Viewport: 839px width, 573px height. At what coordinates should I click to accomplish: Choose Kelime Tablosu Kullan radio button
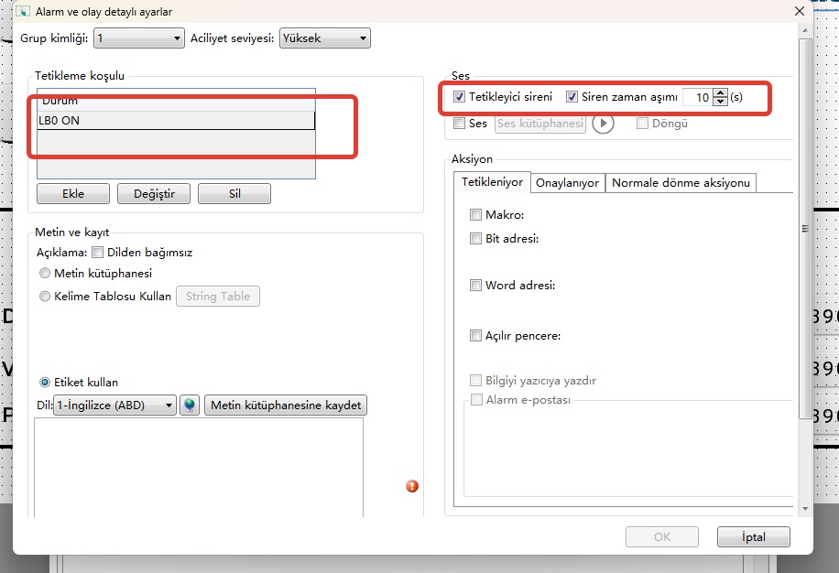[x=46, y=297]
